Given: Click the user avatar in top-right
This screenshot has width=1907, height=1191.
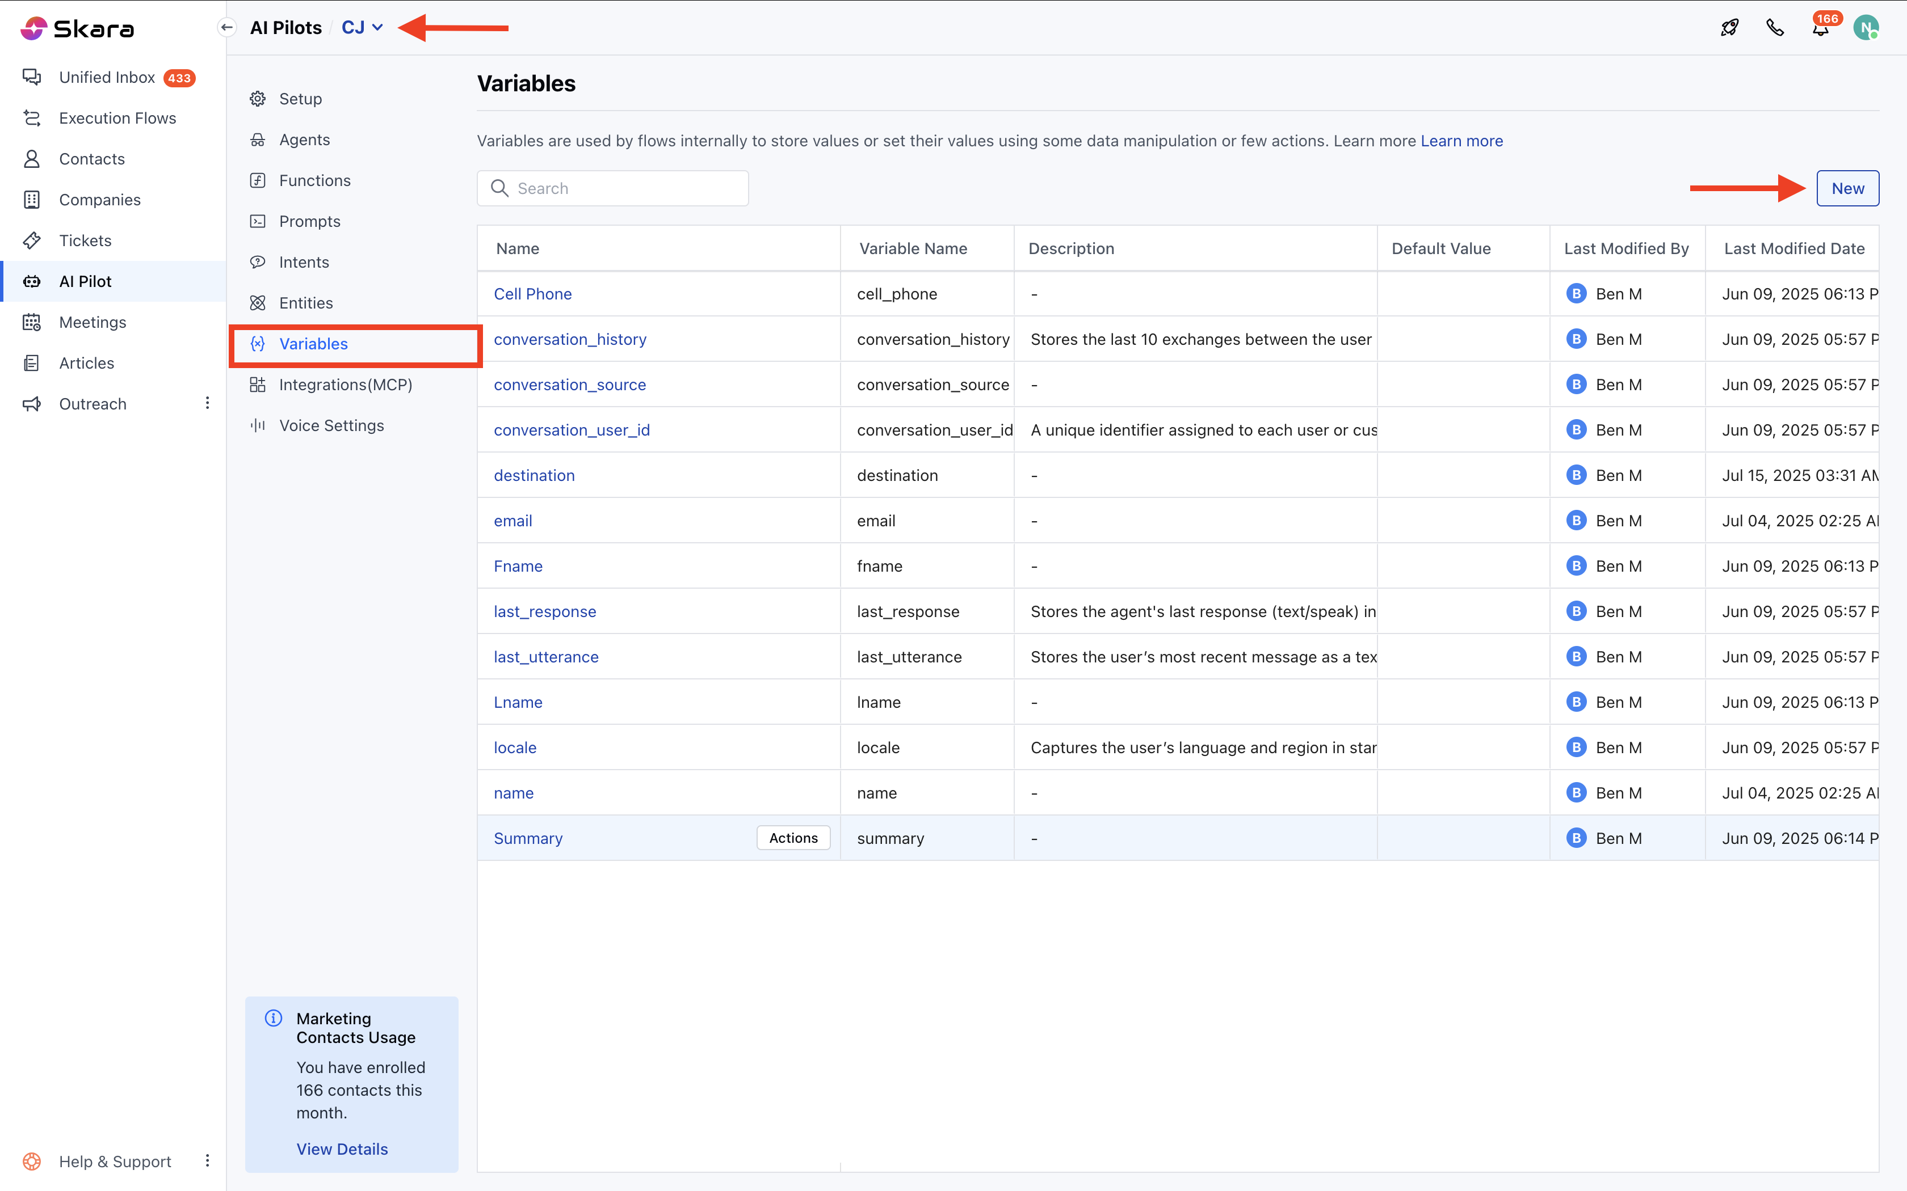Looking at the screenshot, I should [x=1864, y=28].
